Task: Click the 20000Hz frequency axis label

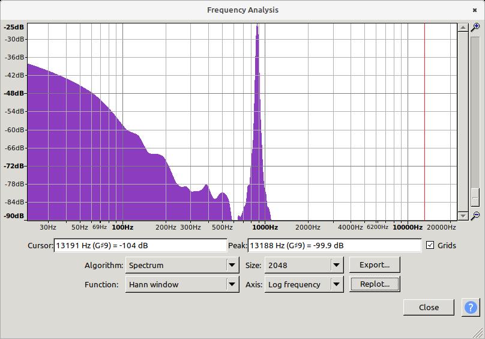Action: click(441, 227)
